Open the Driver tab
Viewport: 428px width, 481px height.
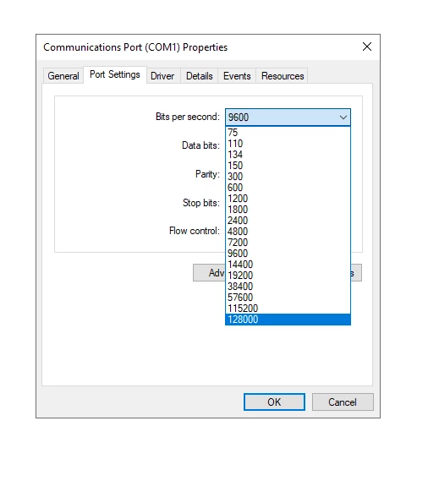click(x=162, y=76)
